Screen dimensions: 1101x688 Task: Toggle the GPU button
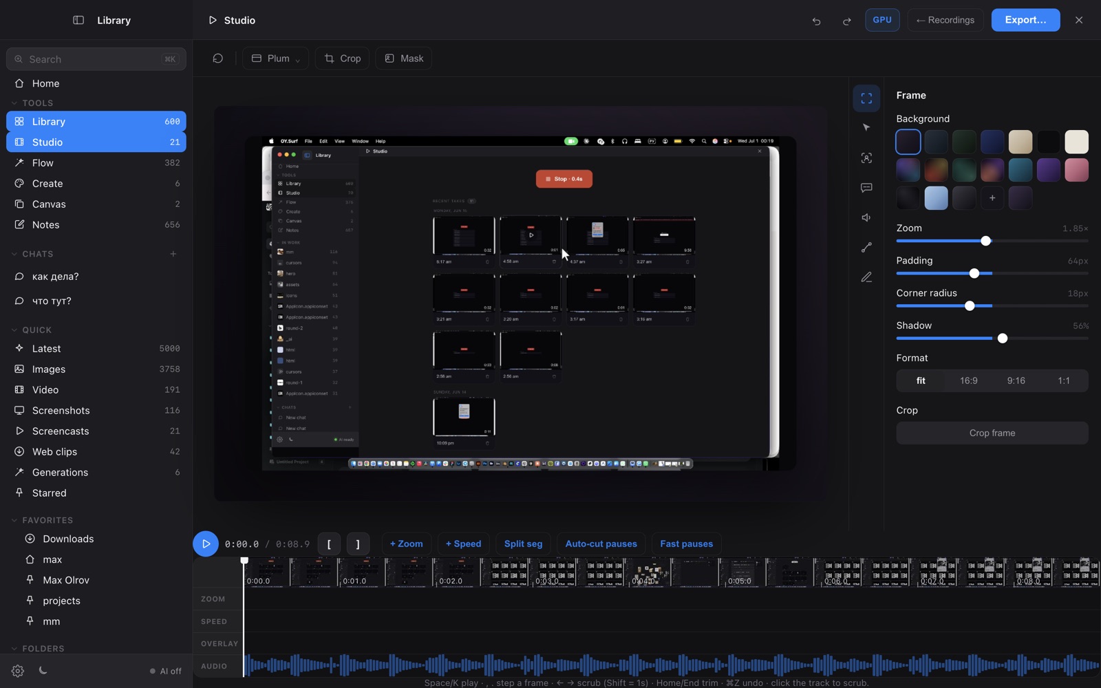pyautogui.click(x=882, y=20)
